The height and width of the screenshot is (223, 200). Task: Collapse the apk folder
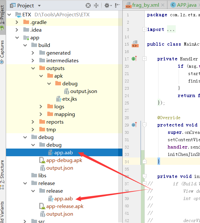(41, 76)
